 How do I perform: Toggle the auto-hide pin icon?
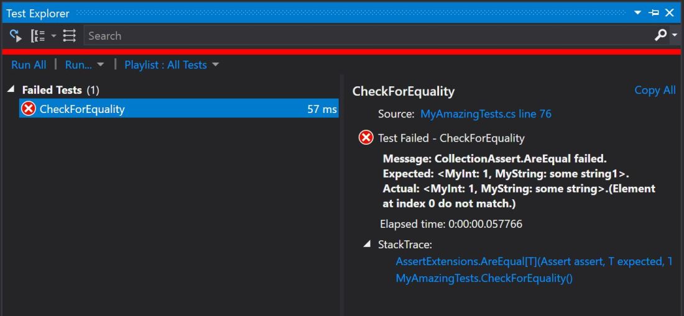(654, 13)
